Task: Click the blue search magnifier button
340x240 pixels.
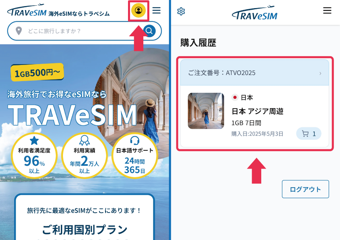Action: pyautogui.click(x=149, y=31)
